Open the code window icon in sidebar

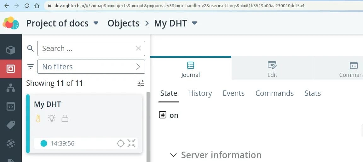click(x=11, y=106)
